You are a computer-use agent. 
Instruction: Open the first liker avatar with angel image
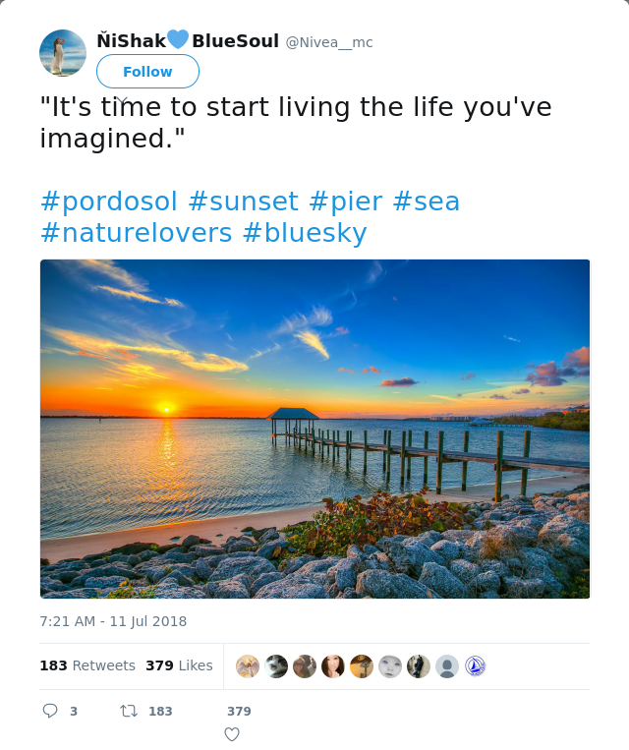[248, 666]
